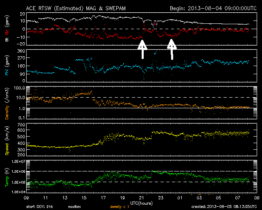Click the 01 hour tick on the time axis
This screenshot has height=210, width=262.
[180, 198]
